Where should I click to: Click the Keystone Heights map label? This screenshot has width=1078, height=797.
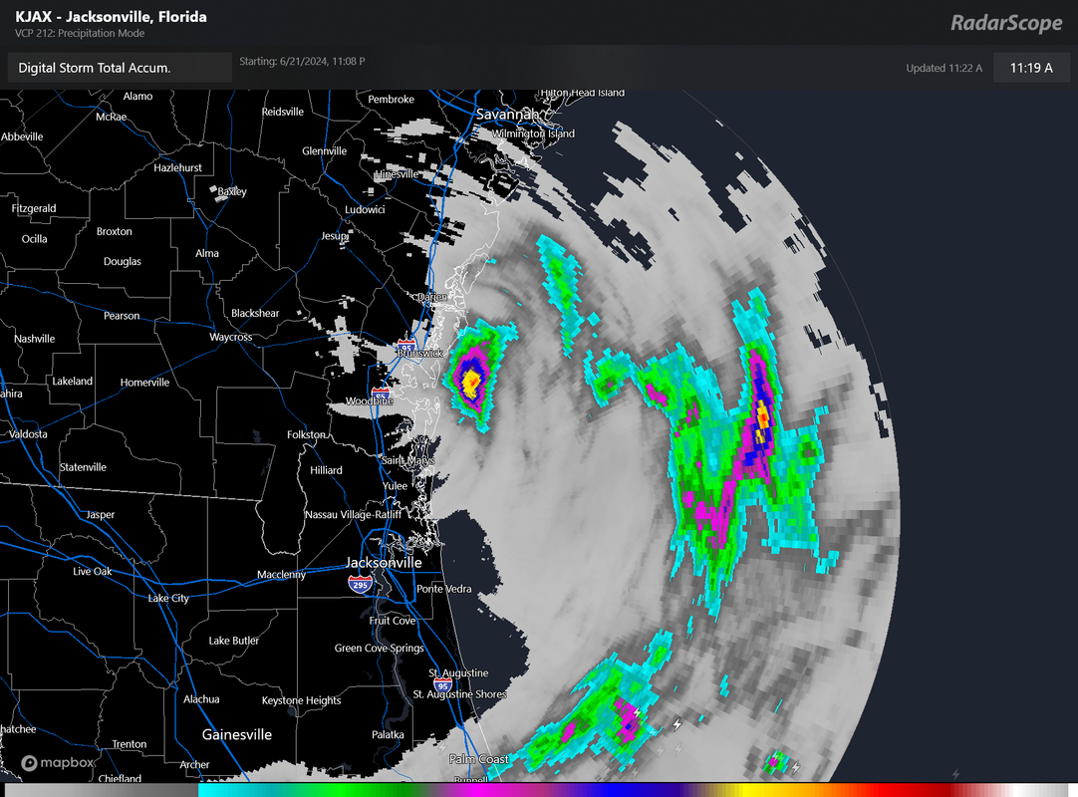tap(301, 700)
